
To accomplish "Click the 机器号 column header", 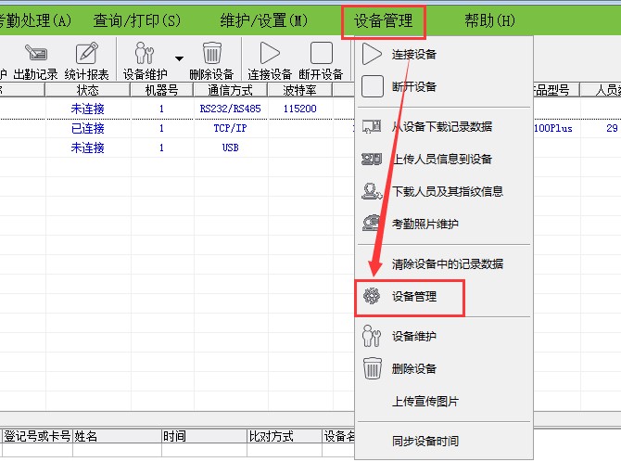I will 161,90.
